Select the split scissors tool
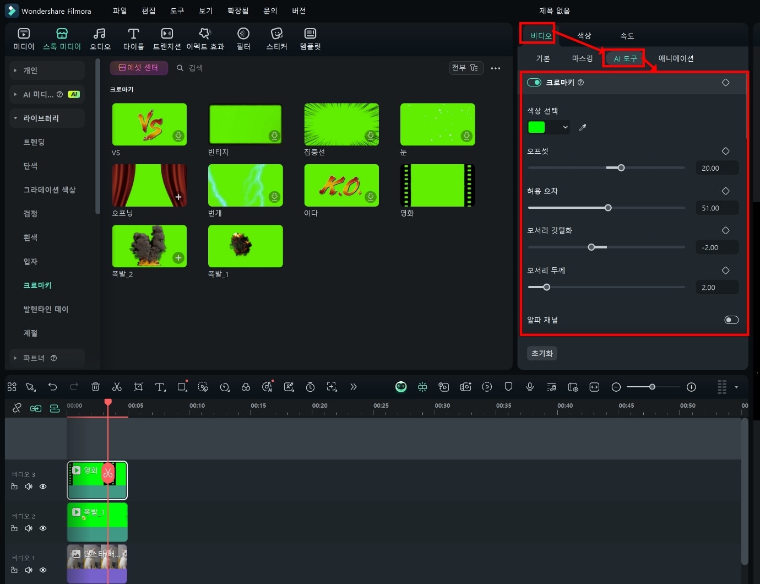The width and height of the screenshot is (760, 584). [x=117, y=387]
